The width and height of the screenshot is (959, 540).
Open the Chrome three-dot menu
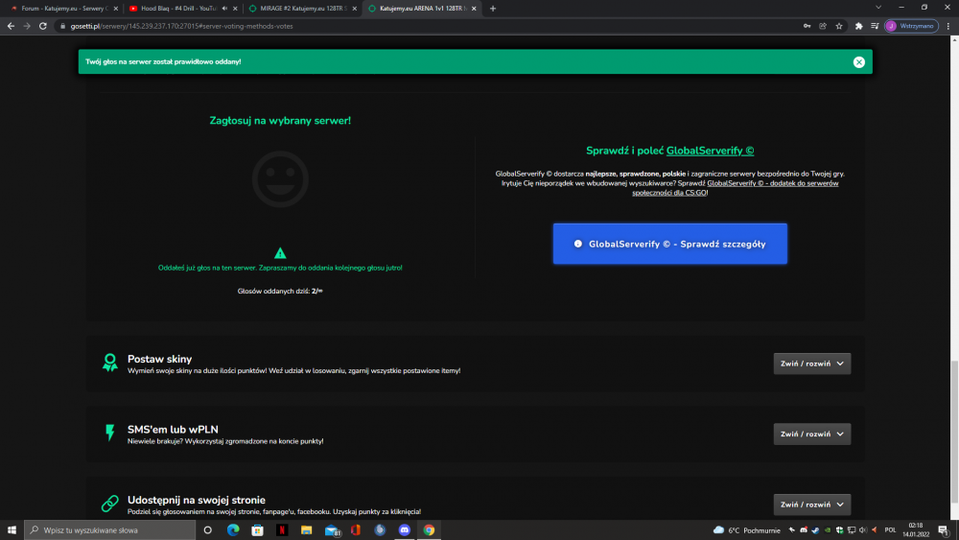[x=948, y=26]
